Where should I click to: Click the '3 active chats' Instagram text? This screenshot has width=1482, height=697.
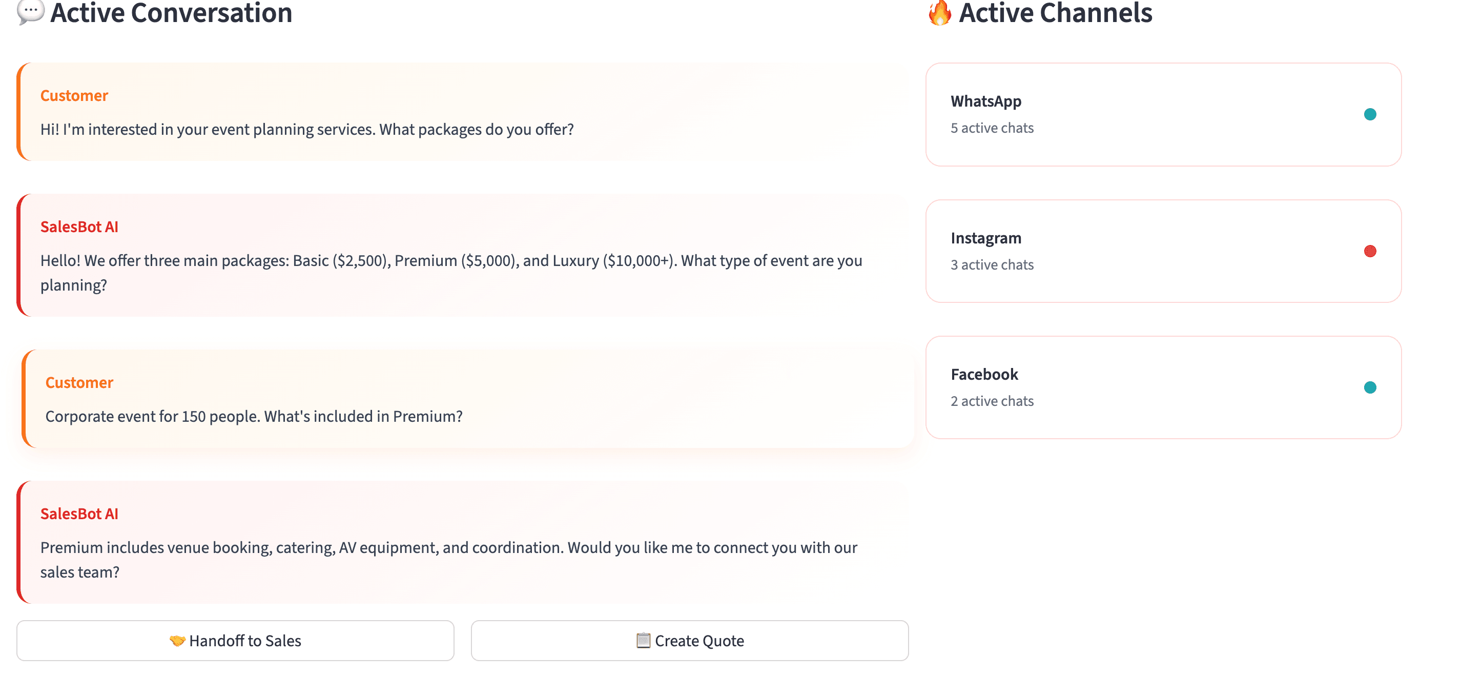(x=992, y=265)
